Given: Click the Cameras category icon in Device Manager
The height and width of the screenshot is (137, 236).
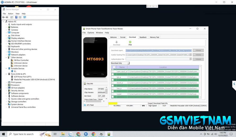Looking at the screenshot, I should (x=9, y=30).
